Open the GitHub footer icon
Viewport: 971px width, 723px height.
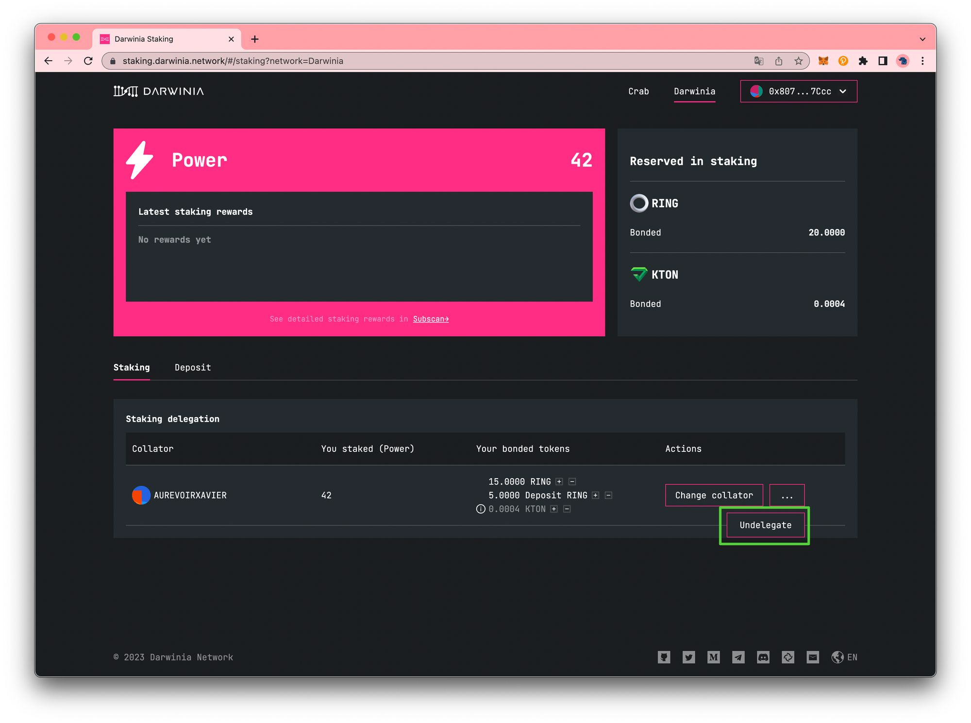pos(664,657)
